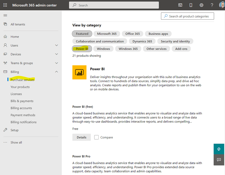Open Cloud Shell from the header
The height and width of the screenshot is (175, 225).
(180, 5)
